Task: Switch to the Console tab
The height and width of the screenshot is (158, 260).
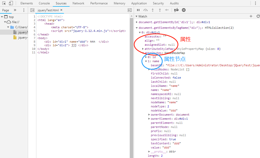Action: click(44, 3)
